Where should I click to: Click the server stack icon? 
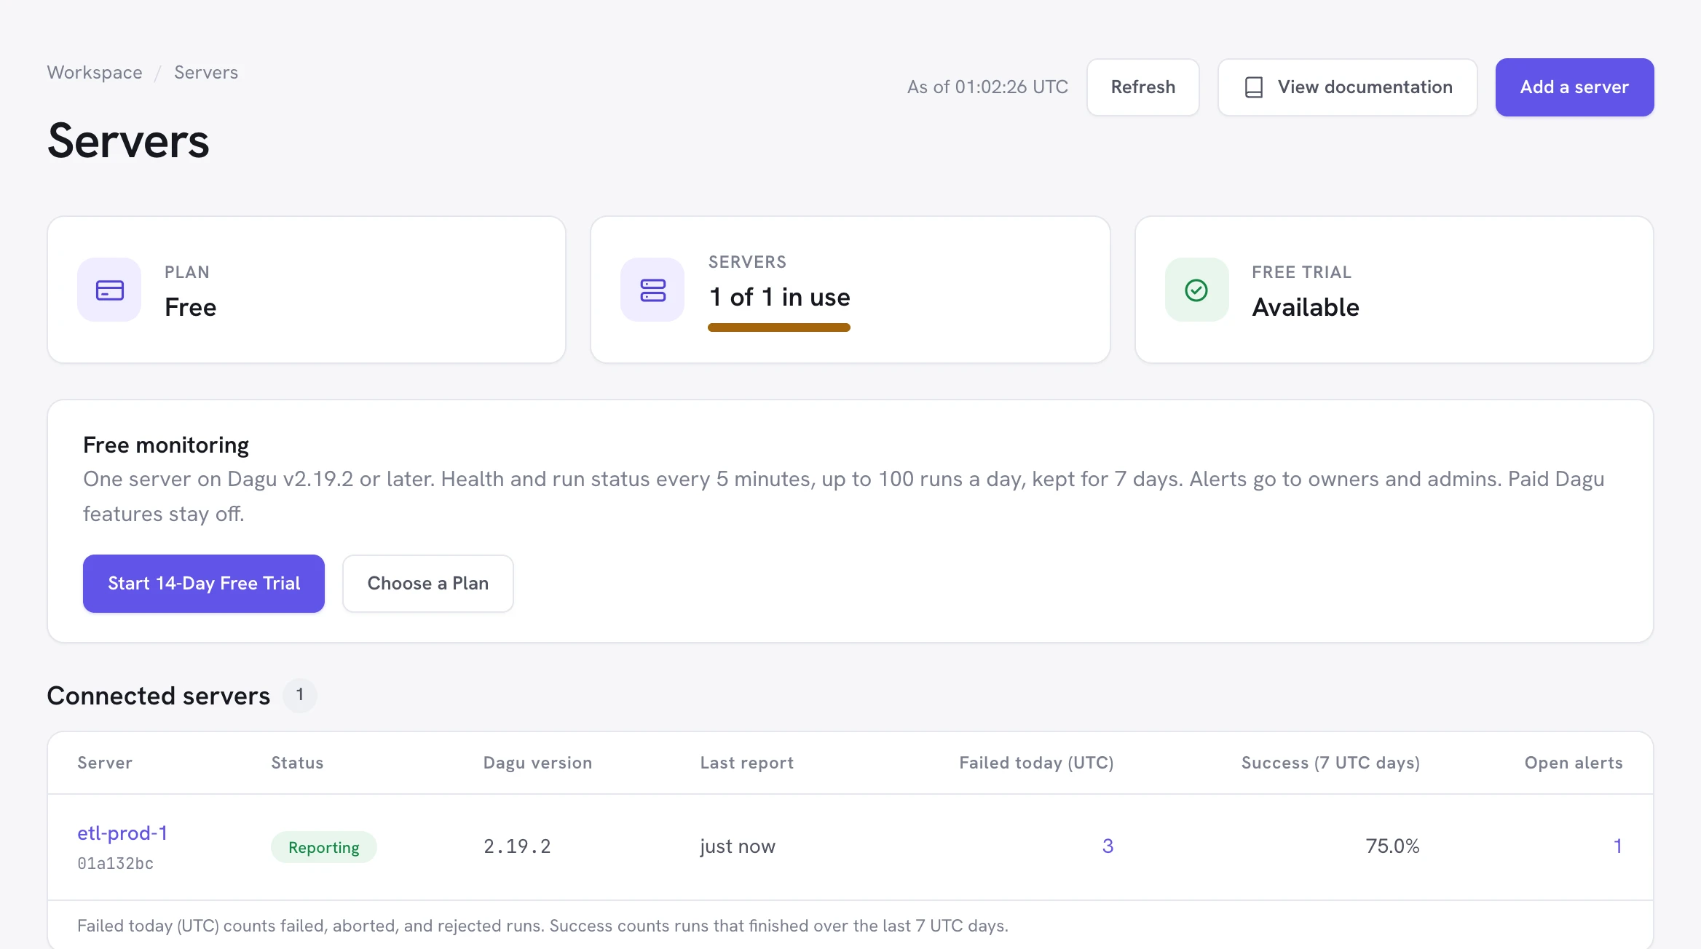652,290
